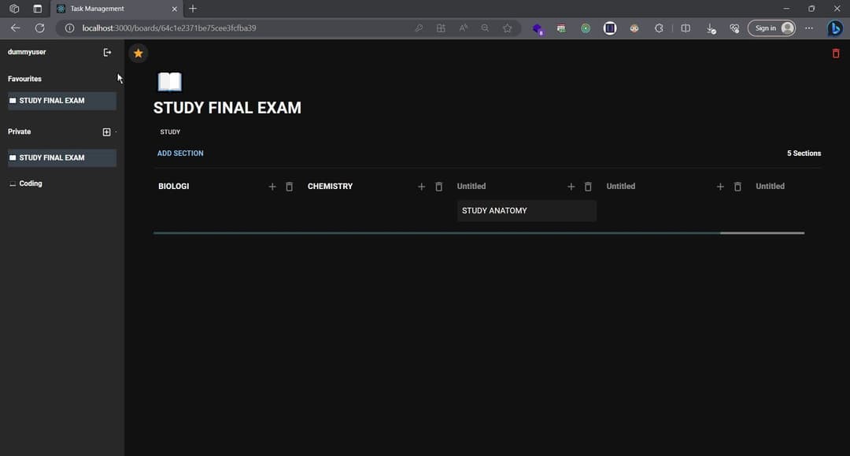Click the logout icon next to dummyuser

pyautogui.click(x=108, y=52)
